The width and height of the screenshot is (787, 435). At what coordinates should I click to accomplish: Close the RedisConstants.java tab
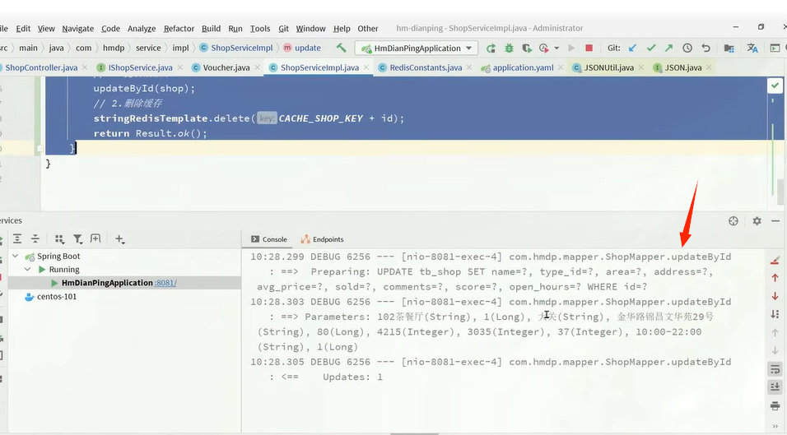[468, 67]
